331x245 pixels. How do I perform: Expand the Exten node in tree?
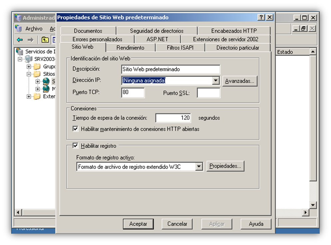pos(29,97)
